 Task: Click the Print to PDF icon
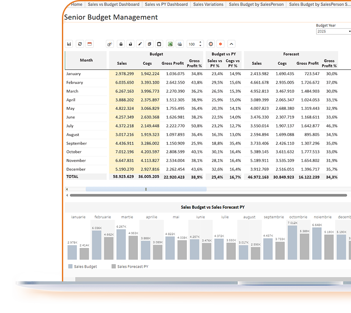[x=179, y=44]
